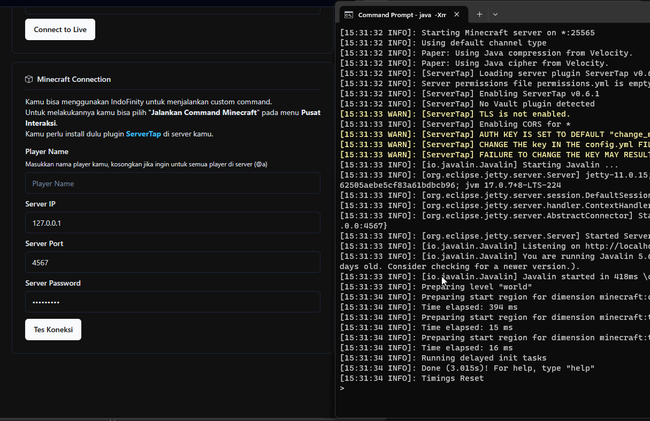Open the ServerTap plugin link
The height and width of the screenshot is (421, 650).
pyautogui.click(x=143, y=134)
